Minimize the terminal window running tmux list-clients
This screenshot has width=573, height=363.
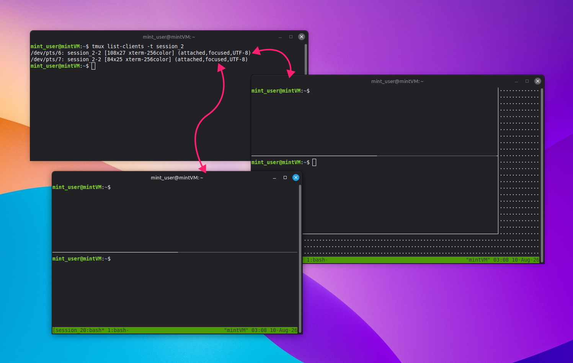(x=280, y=37)
